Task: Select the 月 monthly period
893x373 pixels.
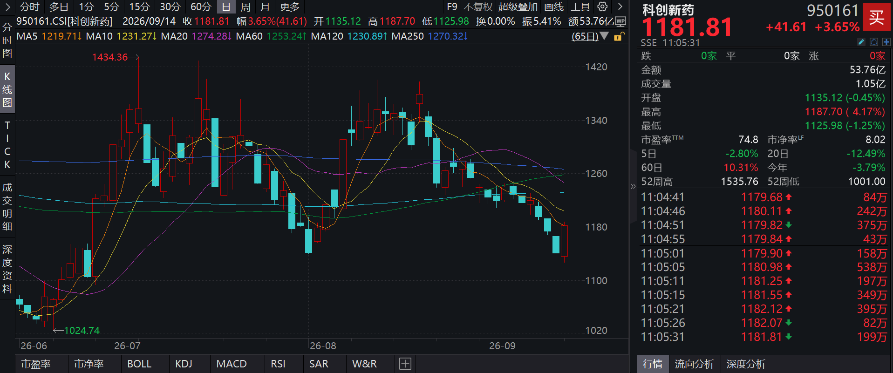Action: [265, 7]
